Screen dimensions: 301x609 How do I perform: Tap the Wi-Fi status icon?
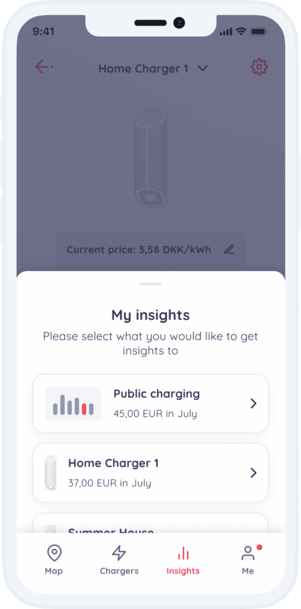[x=241, y=32]
